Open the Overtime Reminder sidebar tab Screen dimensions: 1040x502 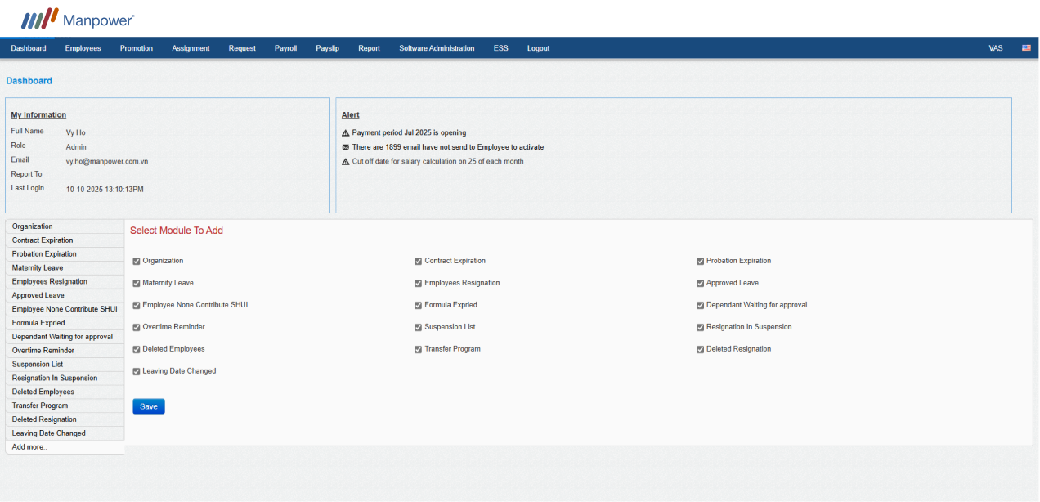click(65, 351)
